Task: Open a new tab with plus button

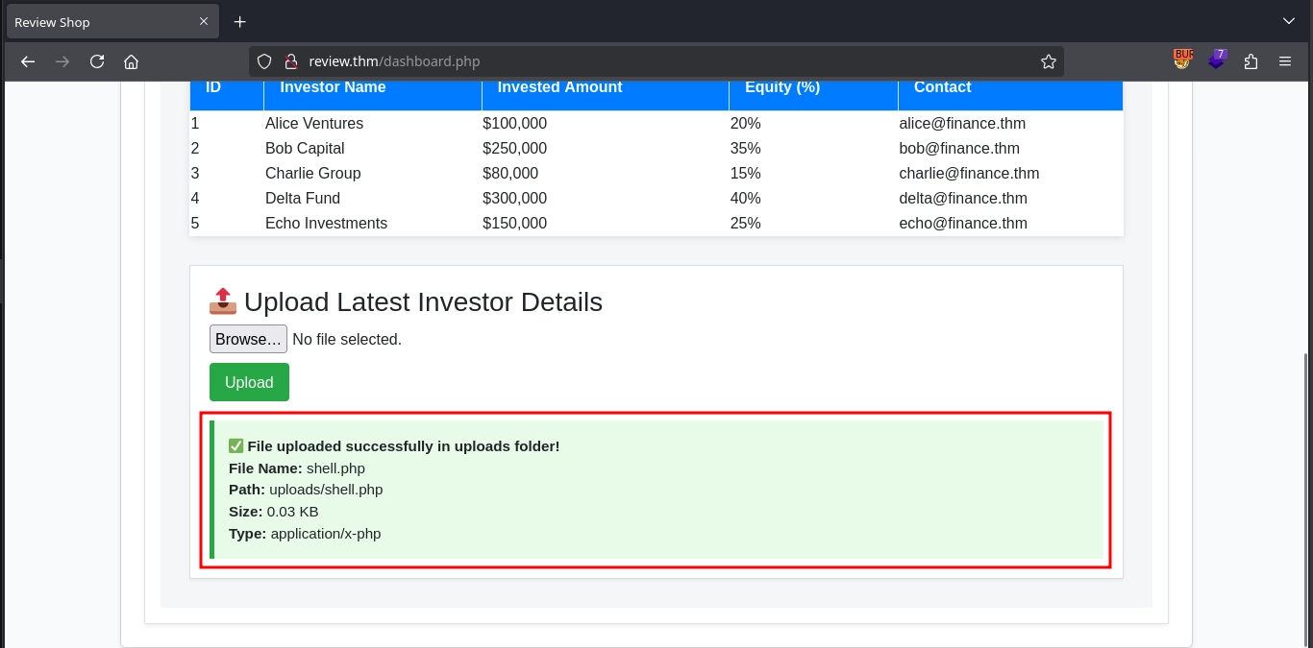Action: click(x=240, y=22)
